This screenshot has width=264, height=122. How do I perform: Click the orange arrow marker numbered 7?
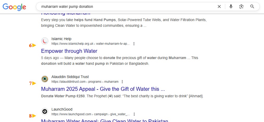point(33,84)
